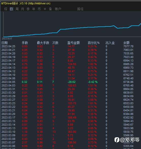This screenshot has width=141, height=149.
Task: Click the 次数 column header
Action: pos(55,43)
